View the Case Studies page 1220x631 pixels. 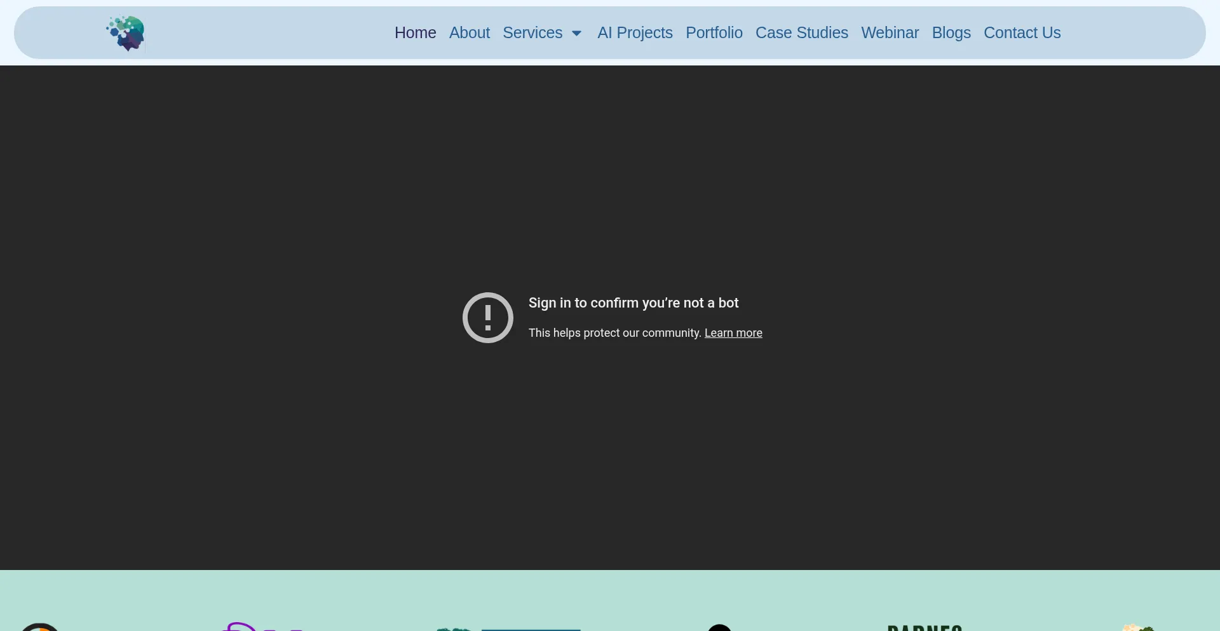tap(801, 33)
